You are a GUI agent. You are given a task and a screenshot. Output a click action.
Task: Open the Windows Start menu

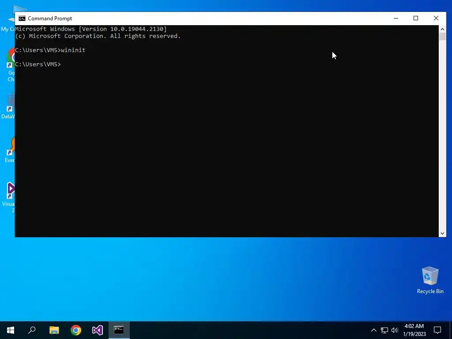point(11,330)
